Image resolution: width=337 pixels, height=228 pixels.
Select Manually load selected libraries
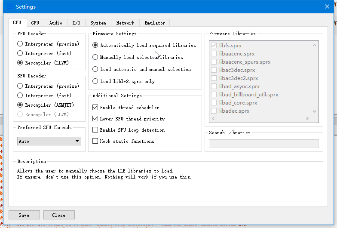[138, 57]
